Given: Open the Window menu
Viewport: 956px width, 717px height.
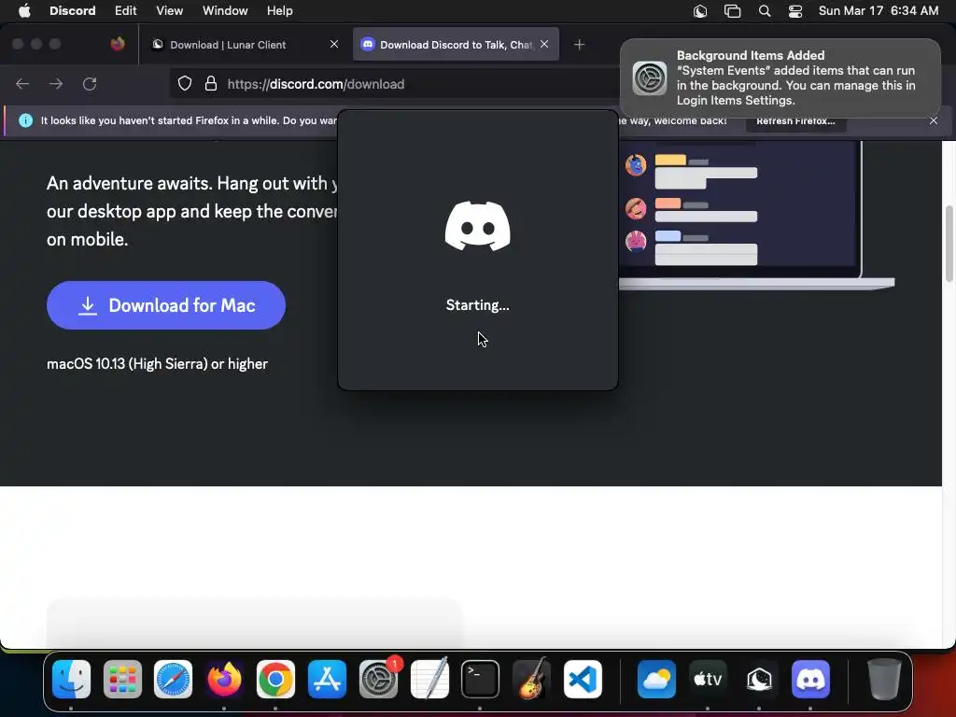Looking at the screenshot, I should [225, 11].
